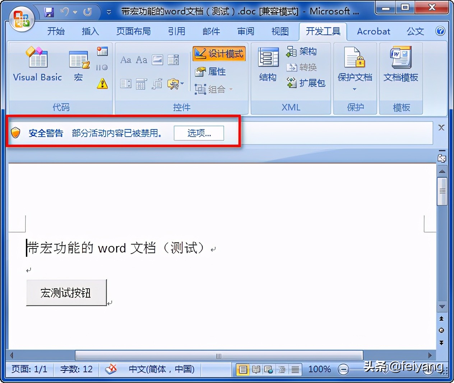Switch to full screen reading view
Screen dimensions: 454x383
[256, 369]
